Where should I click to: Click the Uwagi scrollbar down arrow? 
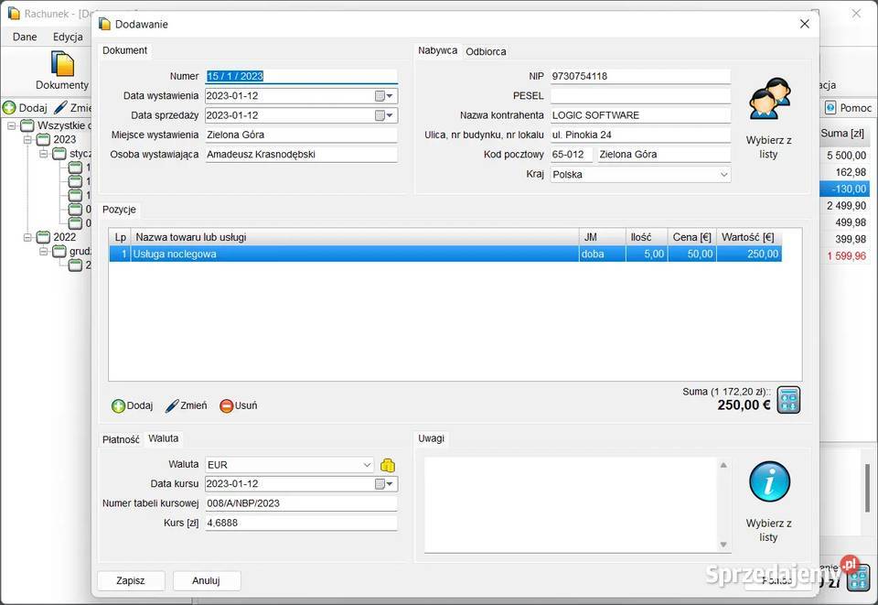point(724,545)
